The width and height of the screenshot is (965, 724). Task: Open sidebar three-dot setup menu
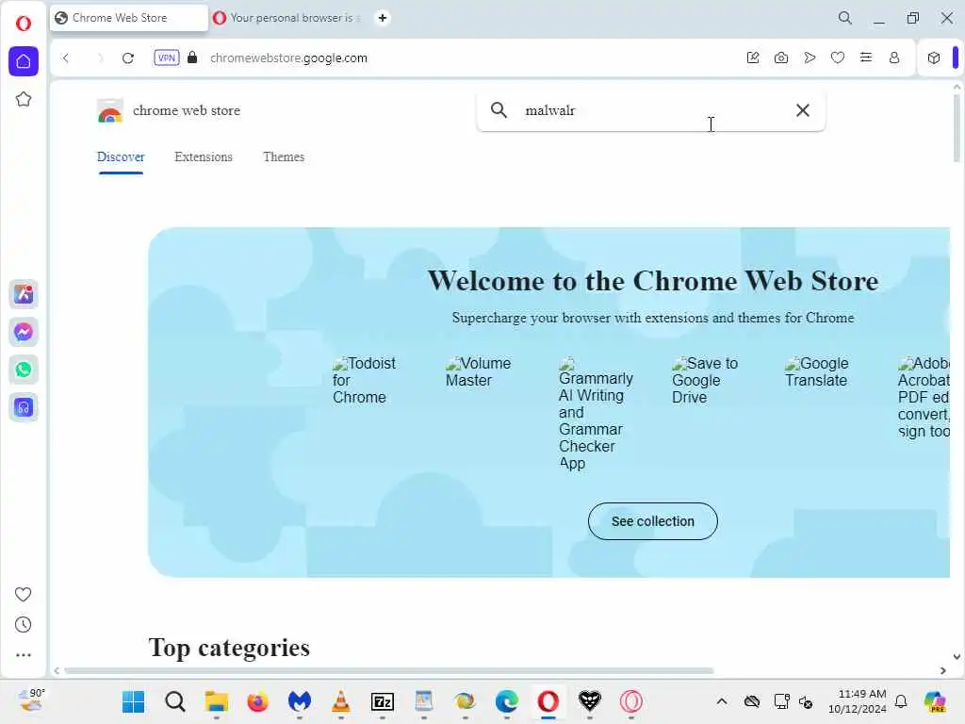click(23, 655)
